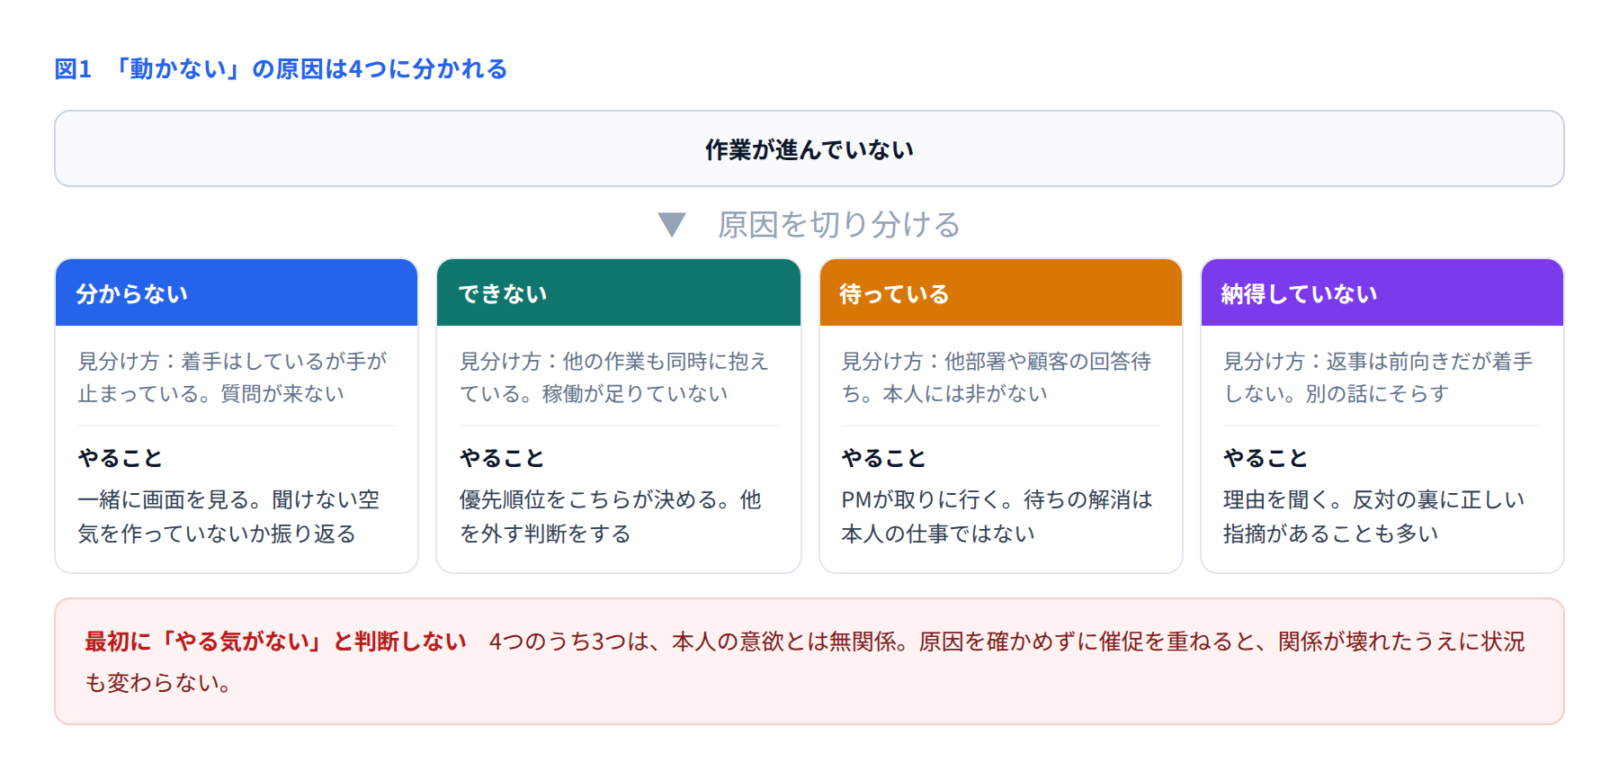Click やること heading in the できない card
This screenshot has width=1619, height=781.
pos(502,458)
